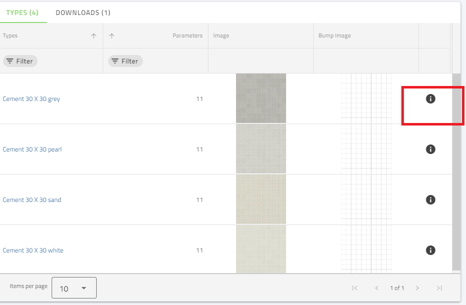Open Filter under the Types column
The height and width of the screenshot is (305, 466).
point(20,61)
